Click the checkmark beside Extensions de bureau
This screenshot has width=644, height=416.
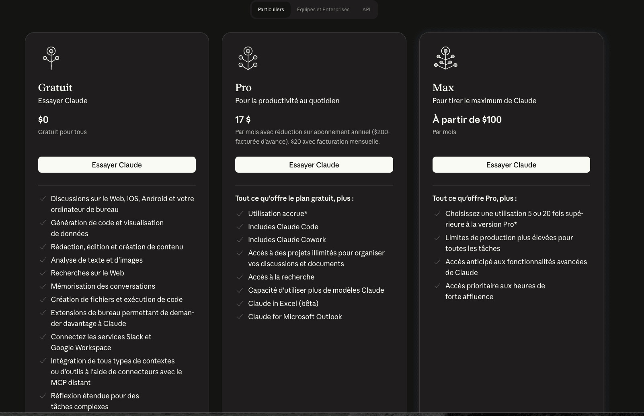43,312
